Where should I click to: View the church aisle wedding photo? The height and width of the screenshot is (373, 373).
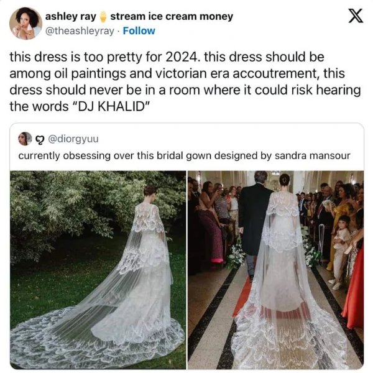click(275, 270)
